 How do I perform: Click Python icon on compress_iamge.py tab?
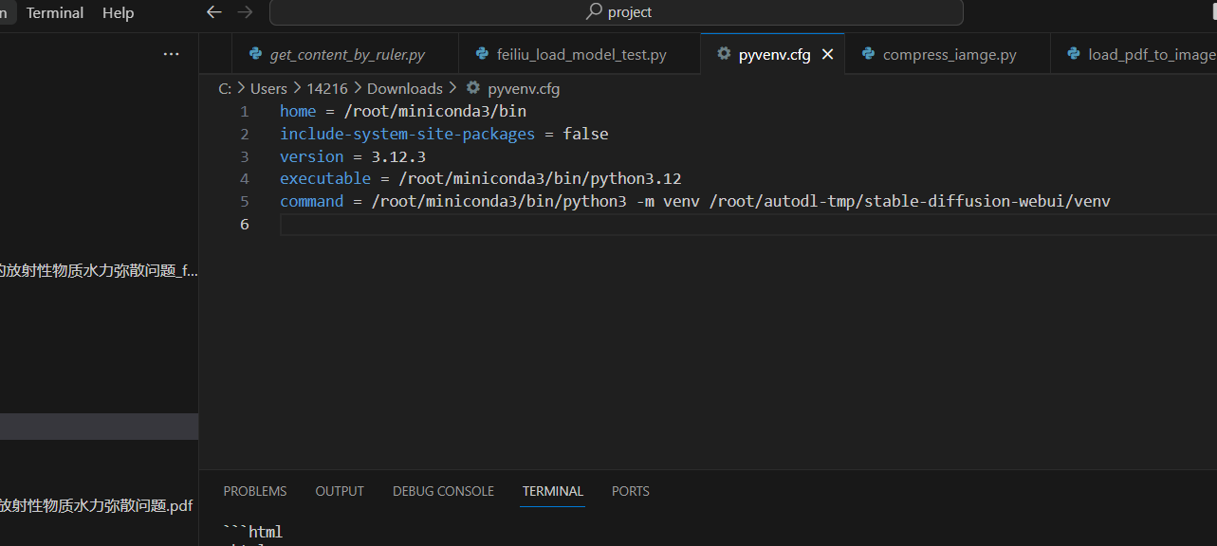pos(868,54)
